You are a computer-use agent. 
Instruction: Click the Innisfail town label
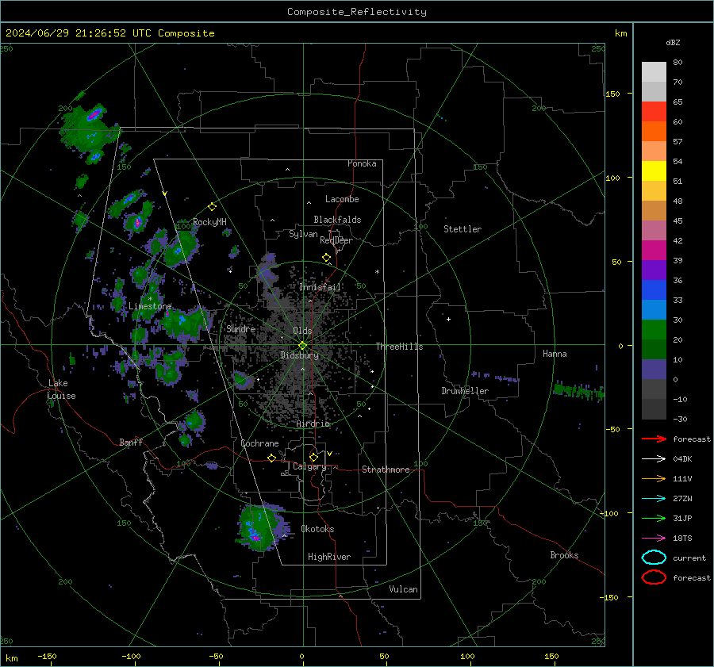[321, 287]
